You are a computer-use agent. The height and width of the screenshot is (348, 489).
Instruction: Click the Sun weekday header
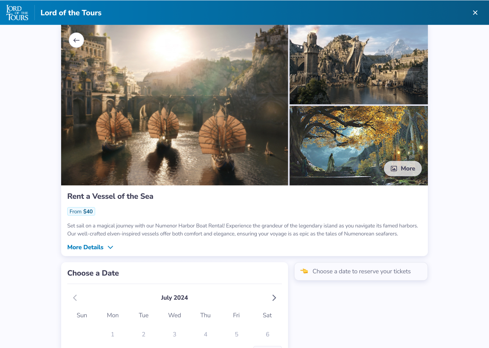[82, 315]
